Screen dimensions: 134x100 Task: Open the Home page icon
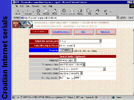[x=55, y=12]
